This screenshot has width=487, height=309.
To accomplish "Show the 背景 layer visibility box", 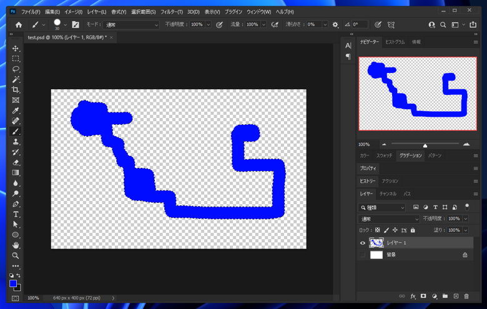I will tap(363, 255).
